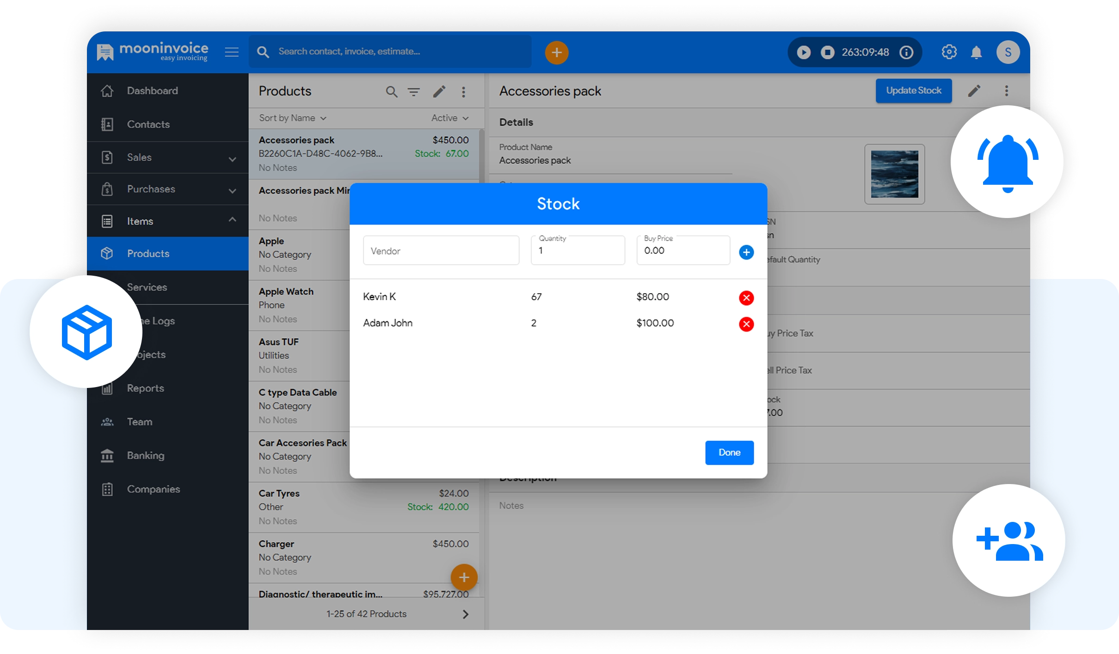This screenshot has height=654, width=1119.
Task: Stop the running timer
Action: point(827,52)
